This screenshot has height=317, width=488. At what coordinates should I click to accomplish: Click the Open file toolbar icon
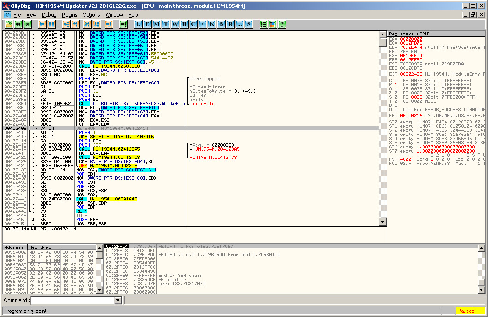9,24
